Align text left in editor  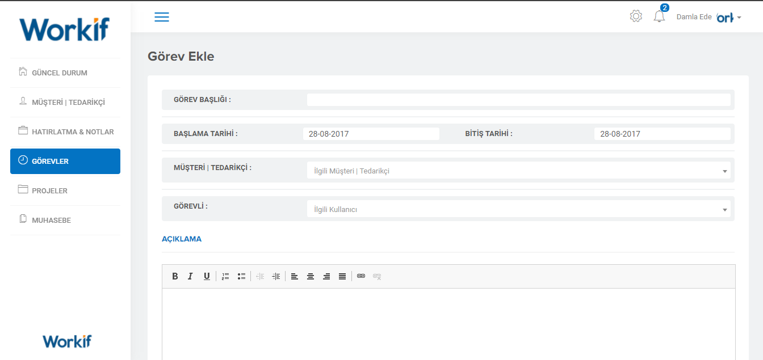295,276
